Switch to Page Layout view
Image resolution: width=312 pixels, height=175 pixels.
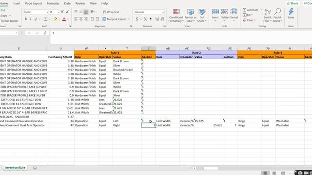pyautogui.click(x=274, y=173)
